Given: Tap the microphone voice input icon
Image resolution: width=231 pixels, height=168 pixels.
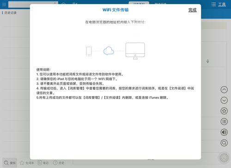Looking at the screenshot, I should [x=208, y=61].
